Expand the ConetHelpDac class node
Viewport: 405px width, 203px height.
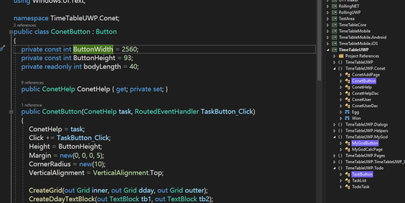tap(341, 93)
